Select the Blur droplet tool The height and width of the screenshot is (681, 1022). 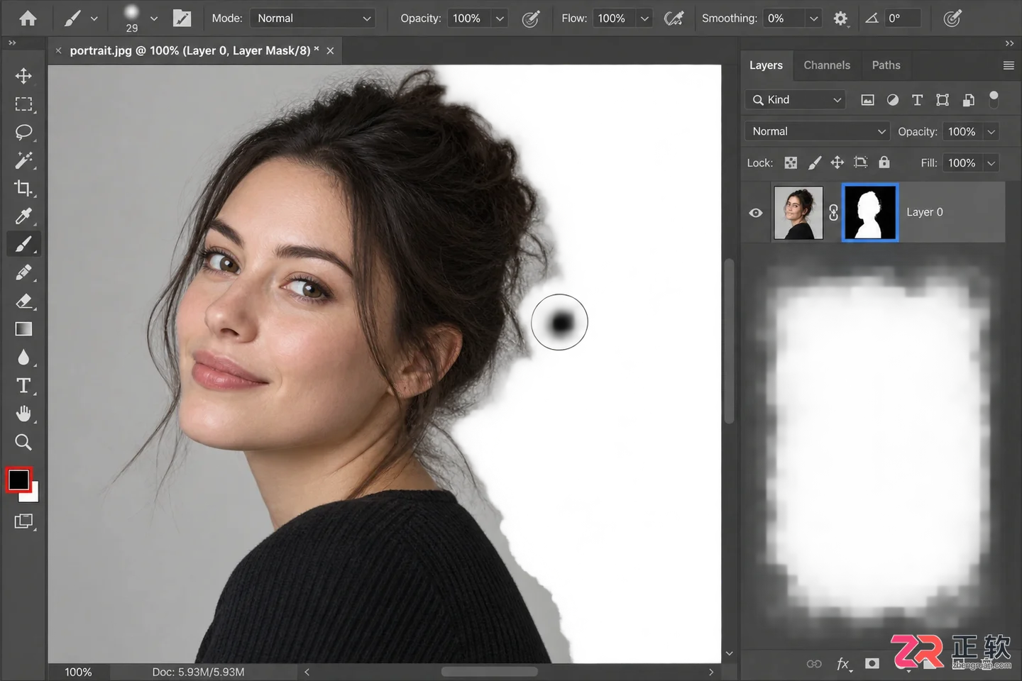coord(23,358)
